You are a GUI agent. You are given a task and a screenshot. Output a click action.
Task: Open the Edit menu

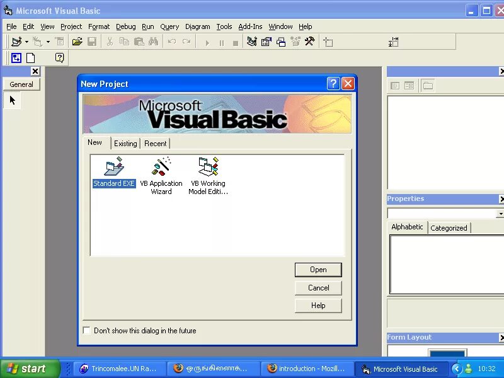click(x=28, y=26)
